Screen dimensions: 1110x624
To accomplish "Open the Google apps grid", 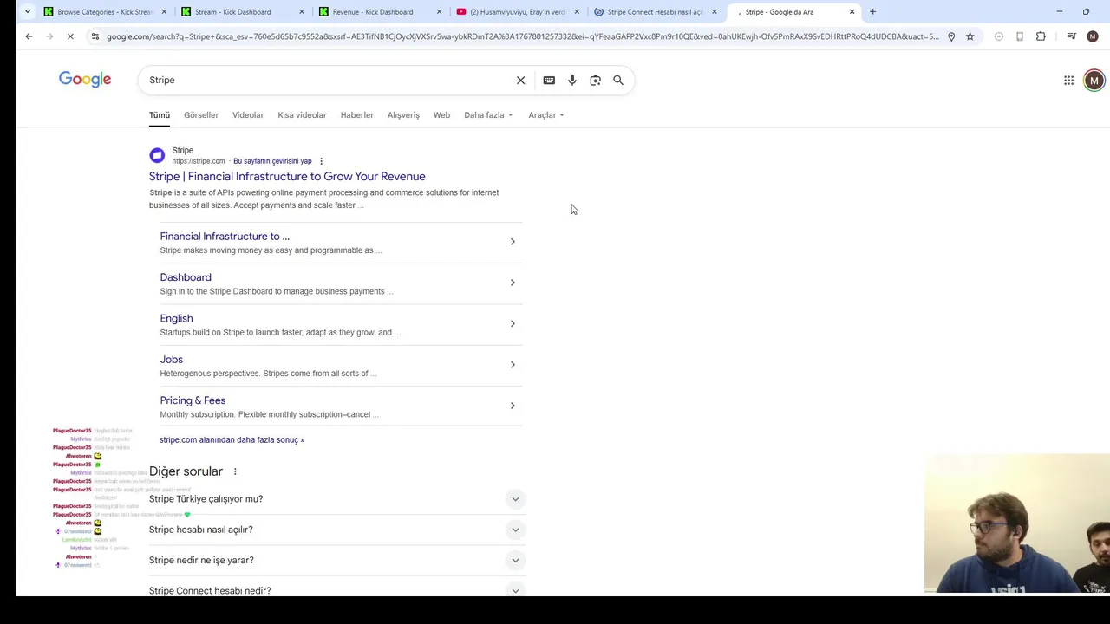I will coord(1068,80).
